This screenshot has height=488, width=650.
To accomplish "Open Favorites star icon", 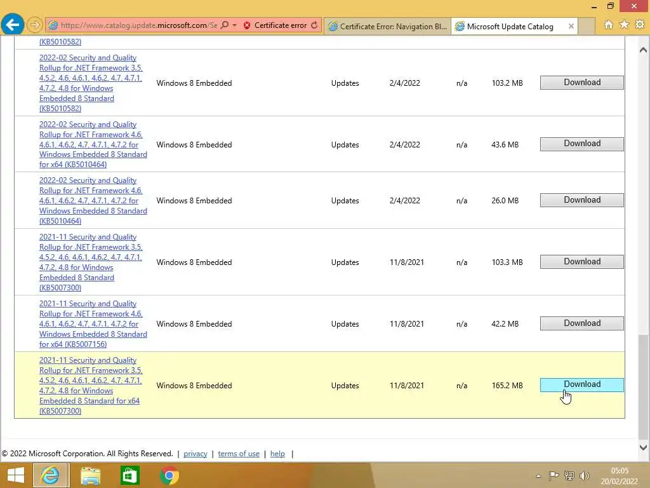I will [625, 25].
